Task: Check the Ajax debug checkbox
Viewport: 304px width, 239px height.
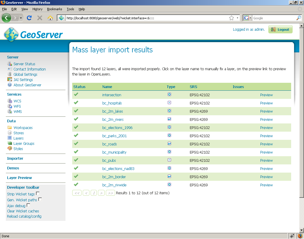Action: [28, 205]
